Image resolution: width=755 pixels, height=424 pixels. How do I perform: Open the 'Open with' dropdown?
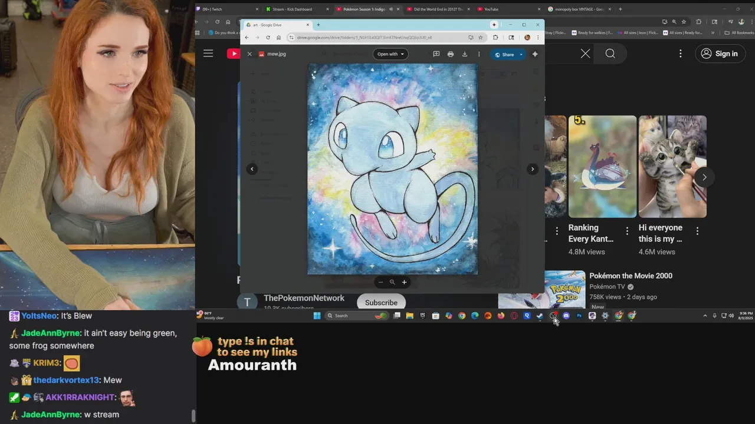point(390,54)
